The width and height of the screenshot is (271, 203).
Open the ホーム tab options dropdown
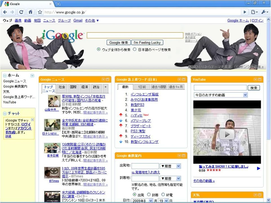click(x=32, y=76)
